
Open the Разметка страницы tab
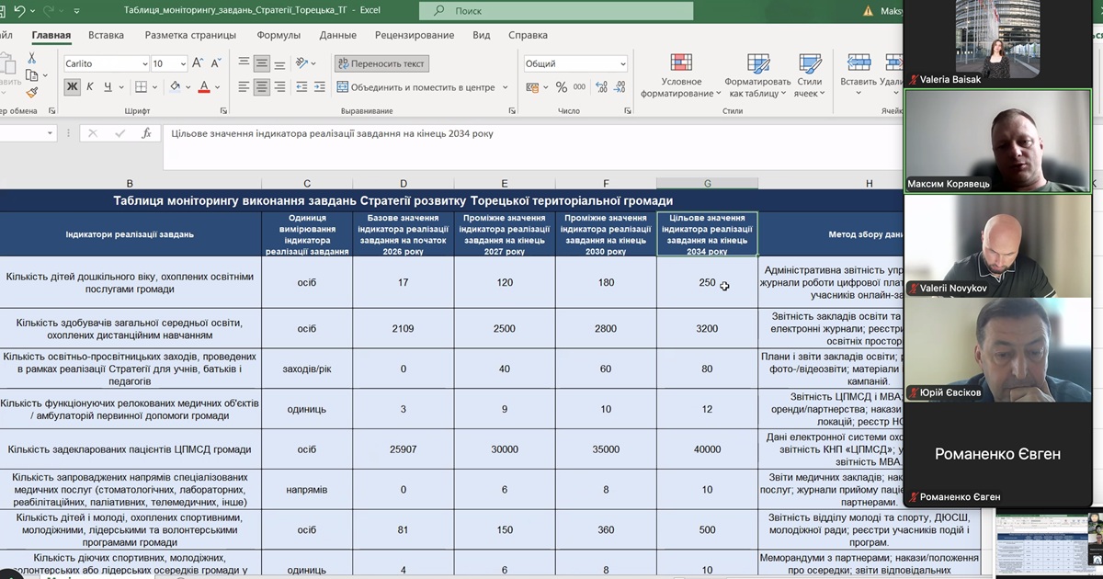point(190,35)
